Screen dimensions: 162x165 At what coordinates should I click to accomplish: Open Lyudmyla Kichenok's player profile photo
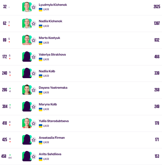tap(27, 7)
